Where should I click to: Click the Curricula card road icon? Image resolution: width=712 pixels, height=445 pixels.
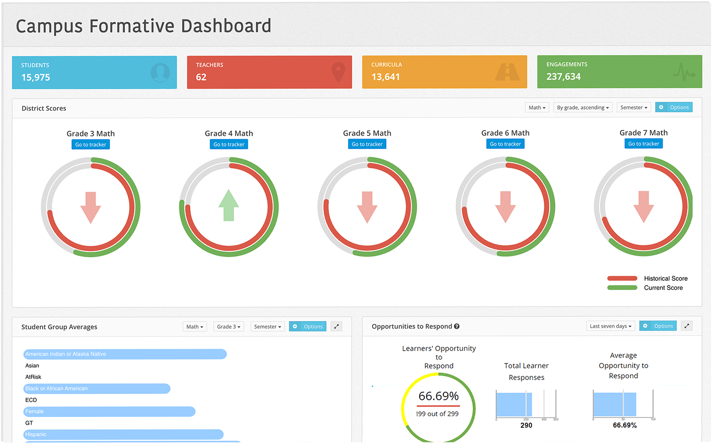(507, 72)
